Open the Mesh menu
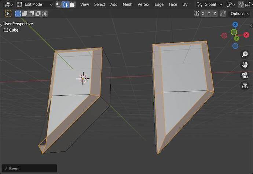The width and height of the screenshot is (253, 174). [127, 4]
